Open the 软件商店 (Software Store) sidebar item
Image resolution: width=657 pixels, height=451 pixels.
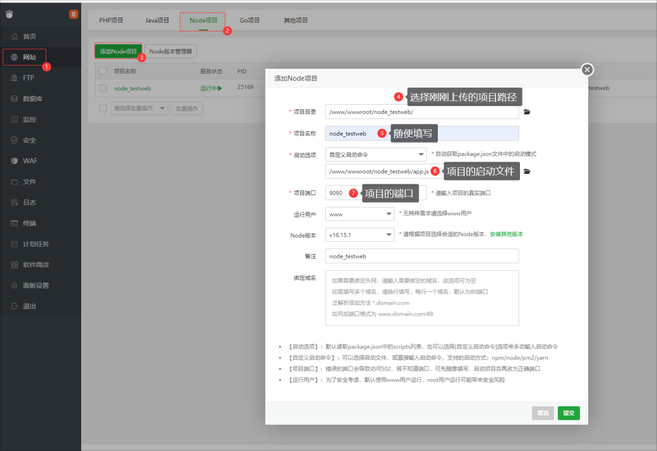(x=36, y=265)
